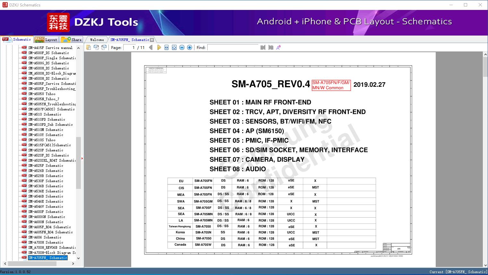The height and width of the screenshot is (275, 488).
Task: Toggle match case for search
Action: point(278,47)
